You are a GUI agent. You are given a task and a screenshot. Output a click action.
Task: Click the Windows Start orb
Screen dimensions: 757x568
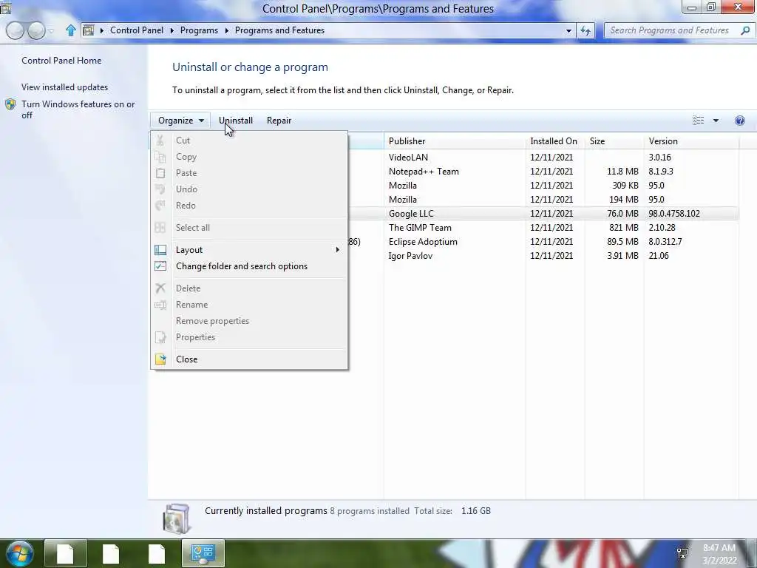point(20,553)
